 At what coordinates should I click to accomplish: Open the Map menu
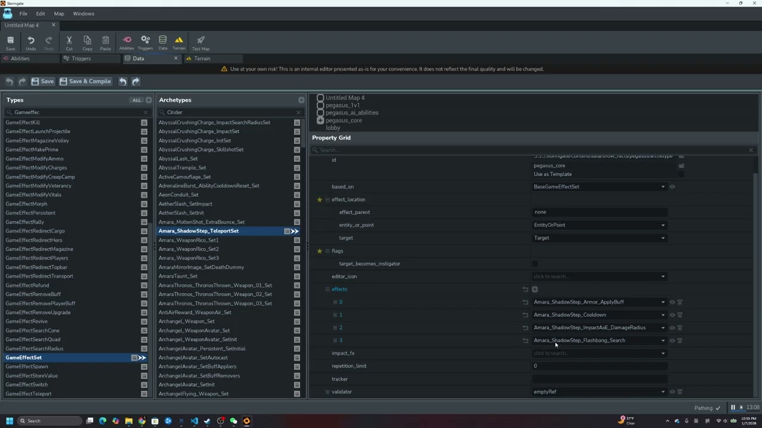click(59, 14)
